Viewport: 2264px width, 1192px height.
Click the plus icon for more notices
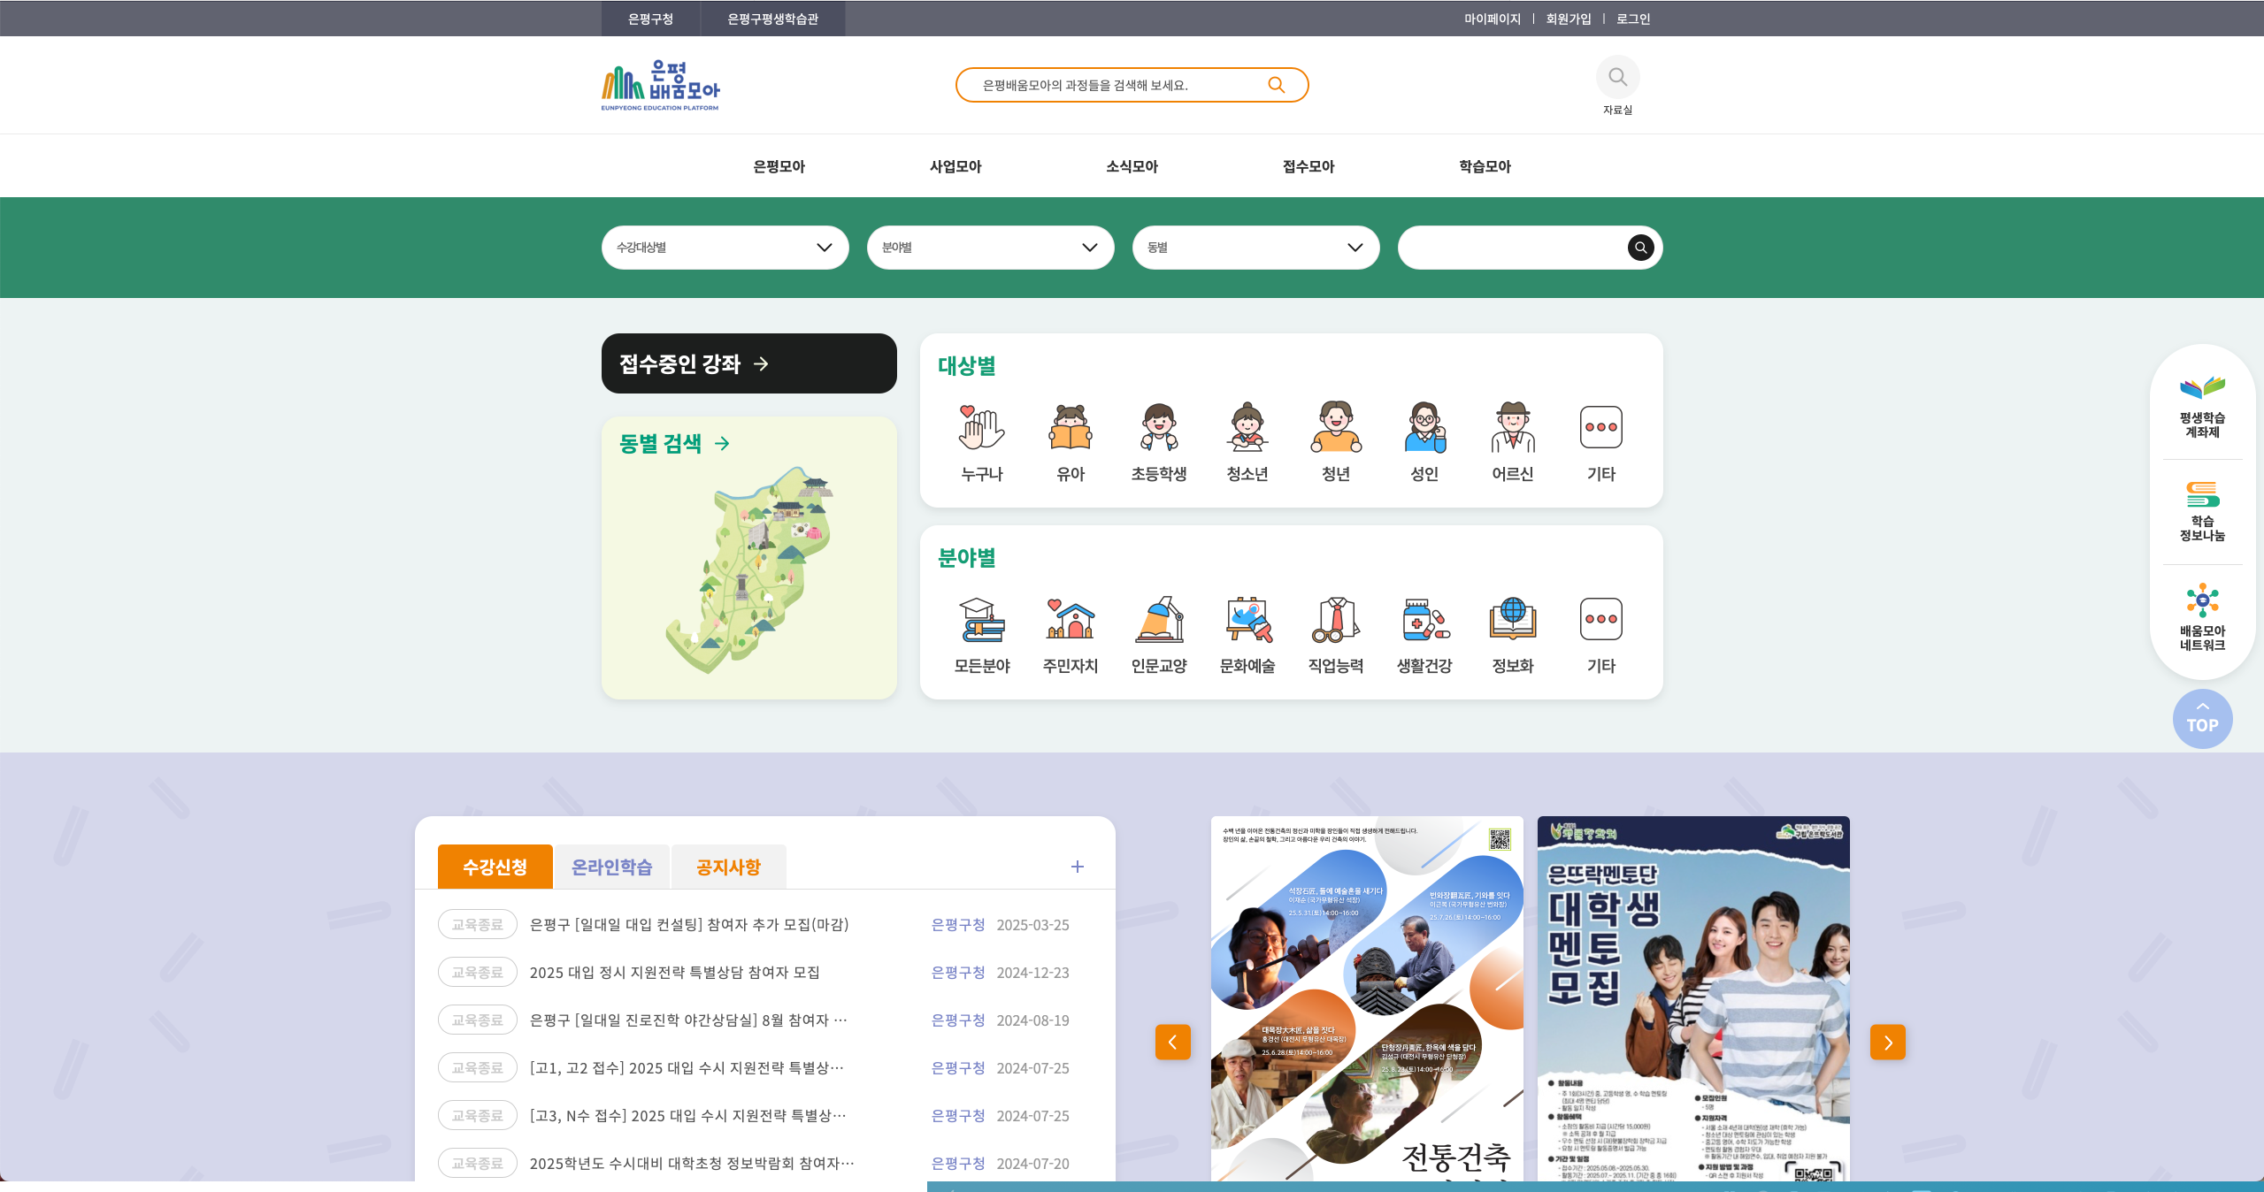[1077, 867]
